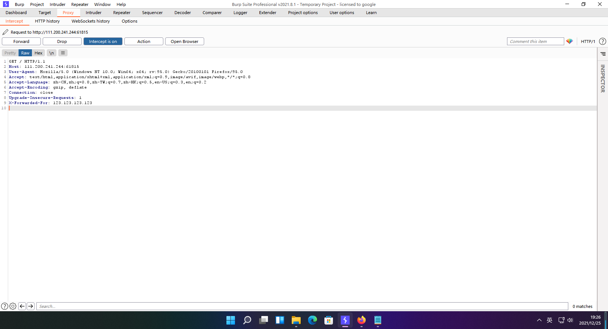Open the message editor options menu icon
This screenshot has width=608, height=329.
(63, 53)
